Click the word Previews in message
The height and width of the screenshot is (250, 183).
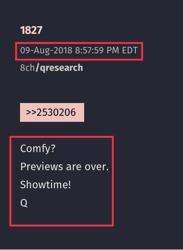click(x=42, y=167)
